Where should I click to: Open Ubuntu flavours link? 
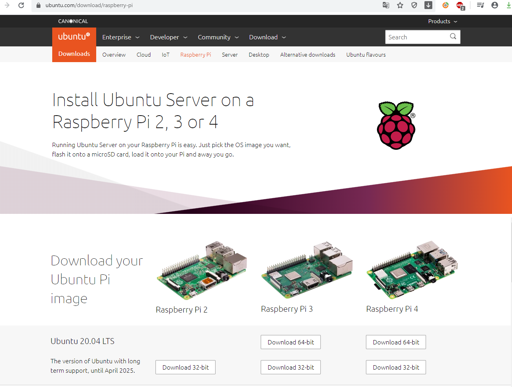[366, 55]
